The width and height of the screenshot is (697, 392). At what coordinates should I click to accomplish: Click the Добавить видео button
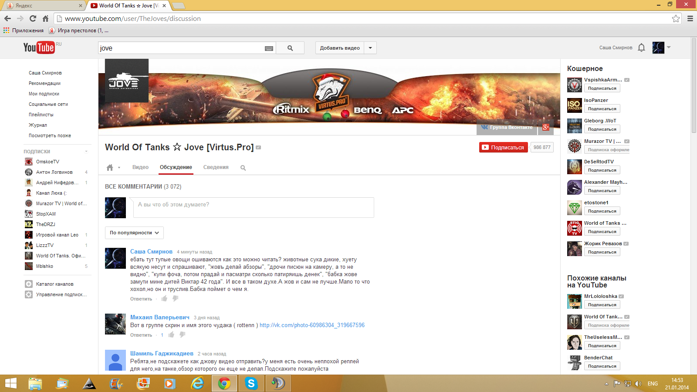340,48
